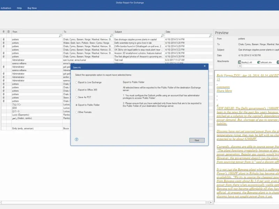Click right arrow of horizontal list scrollbar
279x209 pixels.
[211, 202]
